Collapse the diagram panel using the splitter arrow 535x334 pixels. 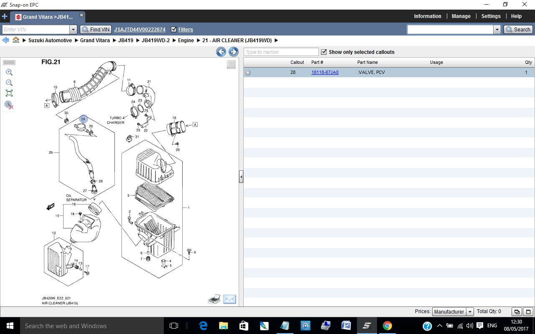[x=241, y=177]
